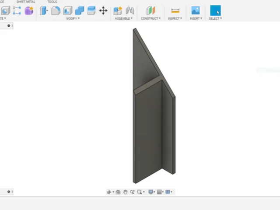The width and height of the screenshot is (280, 210).
Task: Select the Zoom magnifier tool
Action: [x=132, y=192]
